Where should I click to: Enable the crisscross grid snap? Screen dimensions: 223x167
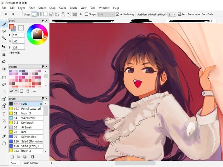click(x=45, y=14)
